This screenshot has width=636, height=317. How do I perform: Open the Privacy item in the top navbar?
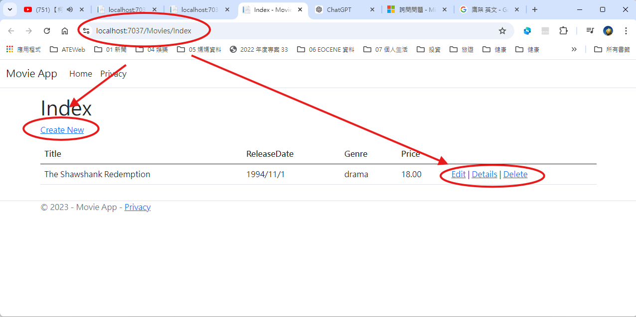pyautogui.click(x=113, y=74)
